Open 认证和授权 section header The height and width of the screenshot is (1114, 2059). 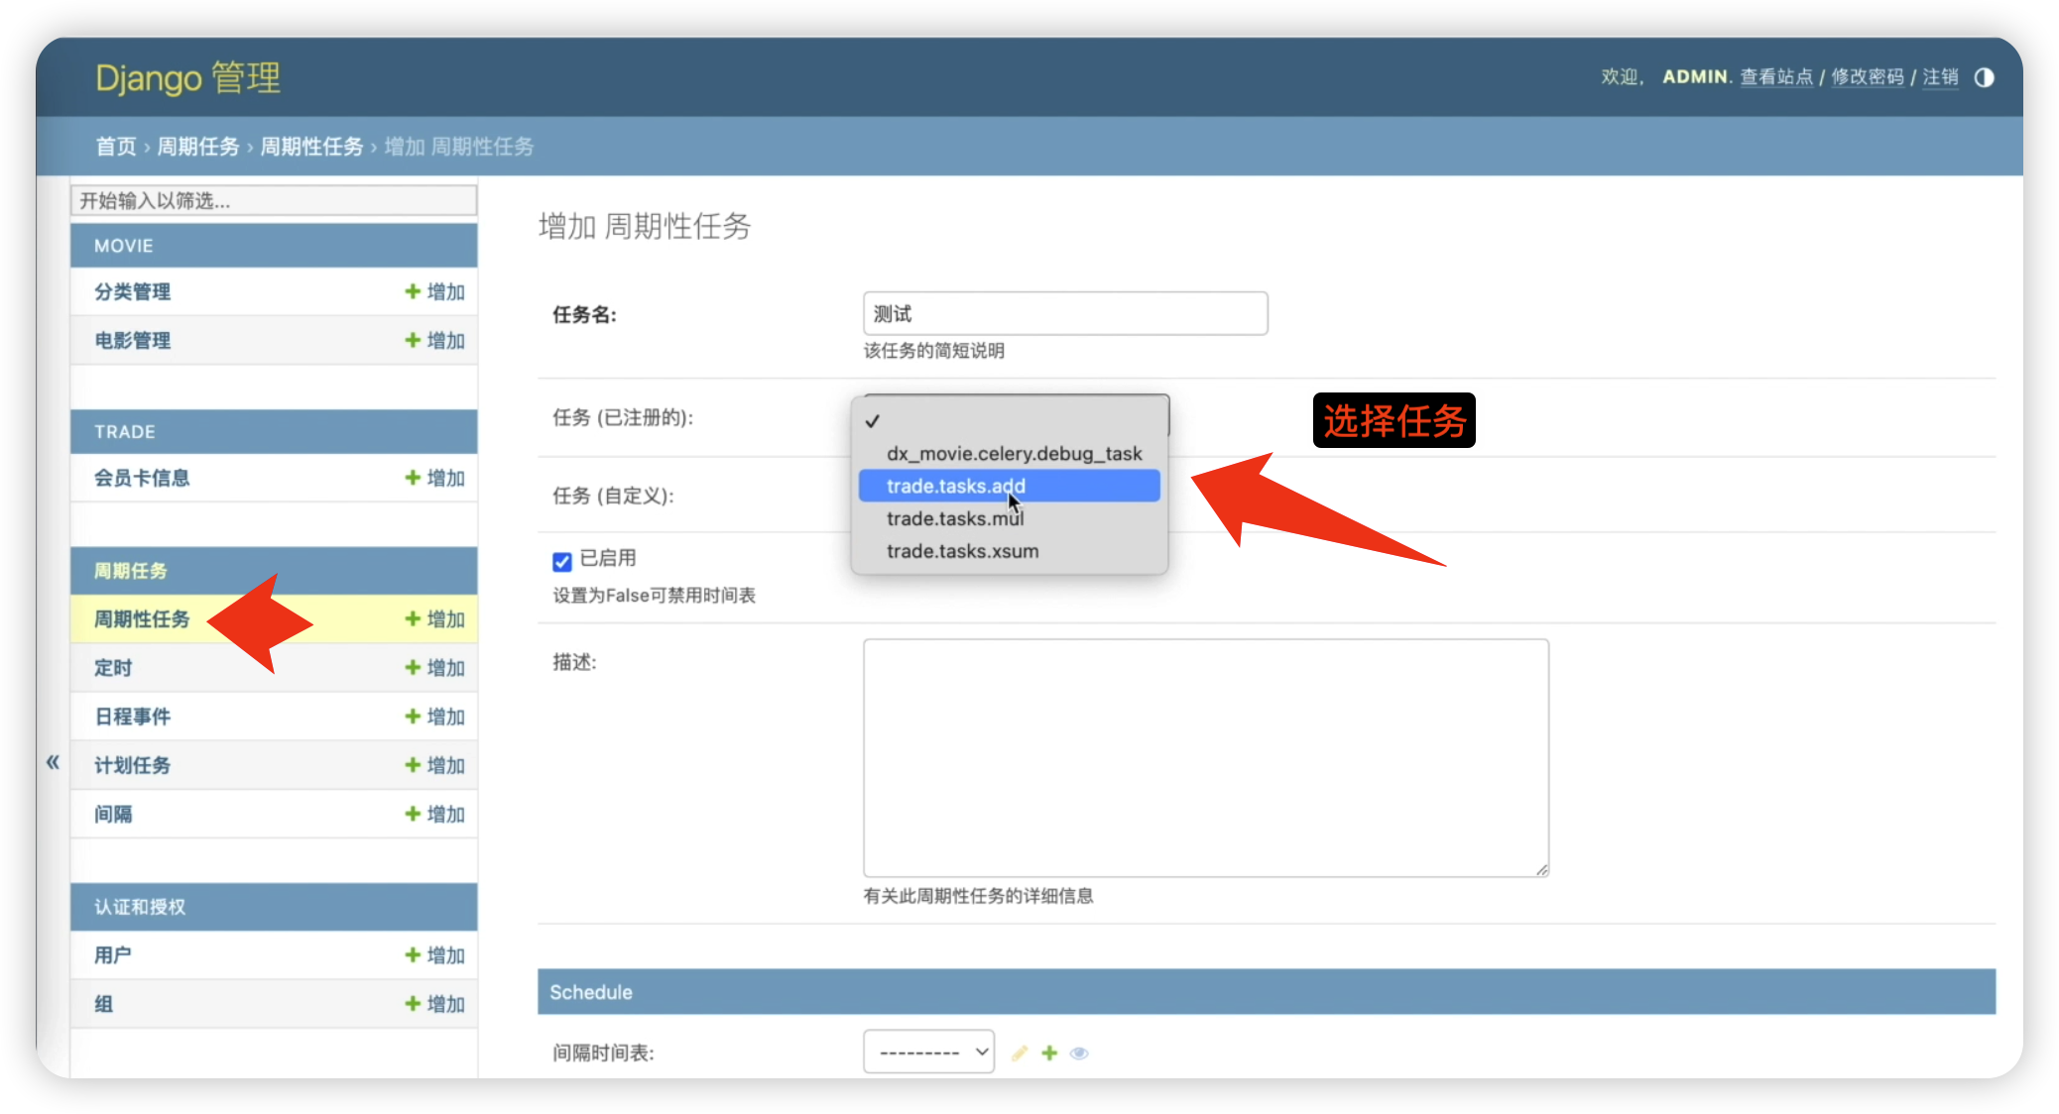(140, 907)
